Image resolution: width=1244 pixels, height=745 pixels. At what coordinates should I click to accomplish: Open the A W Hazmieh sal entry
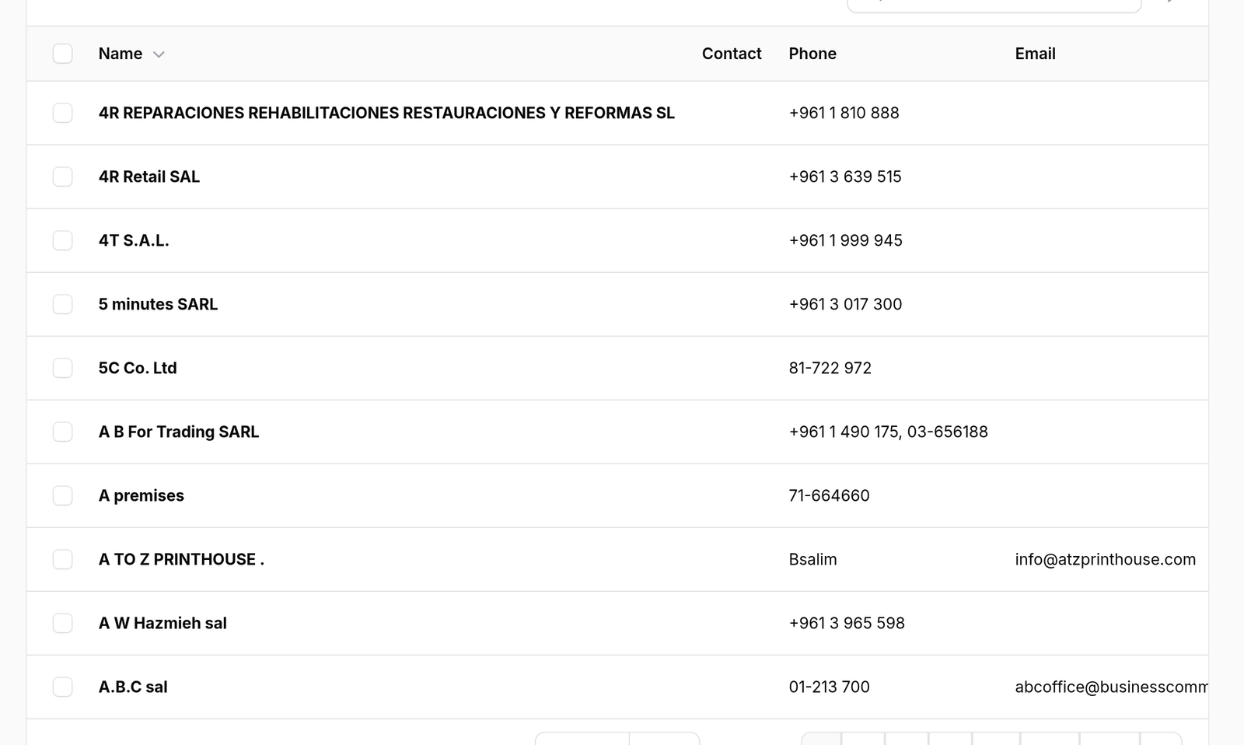pyautogui.click(x=162, y=623)
